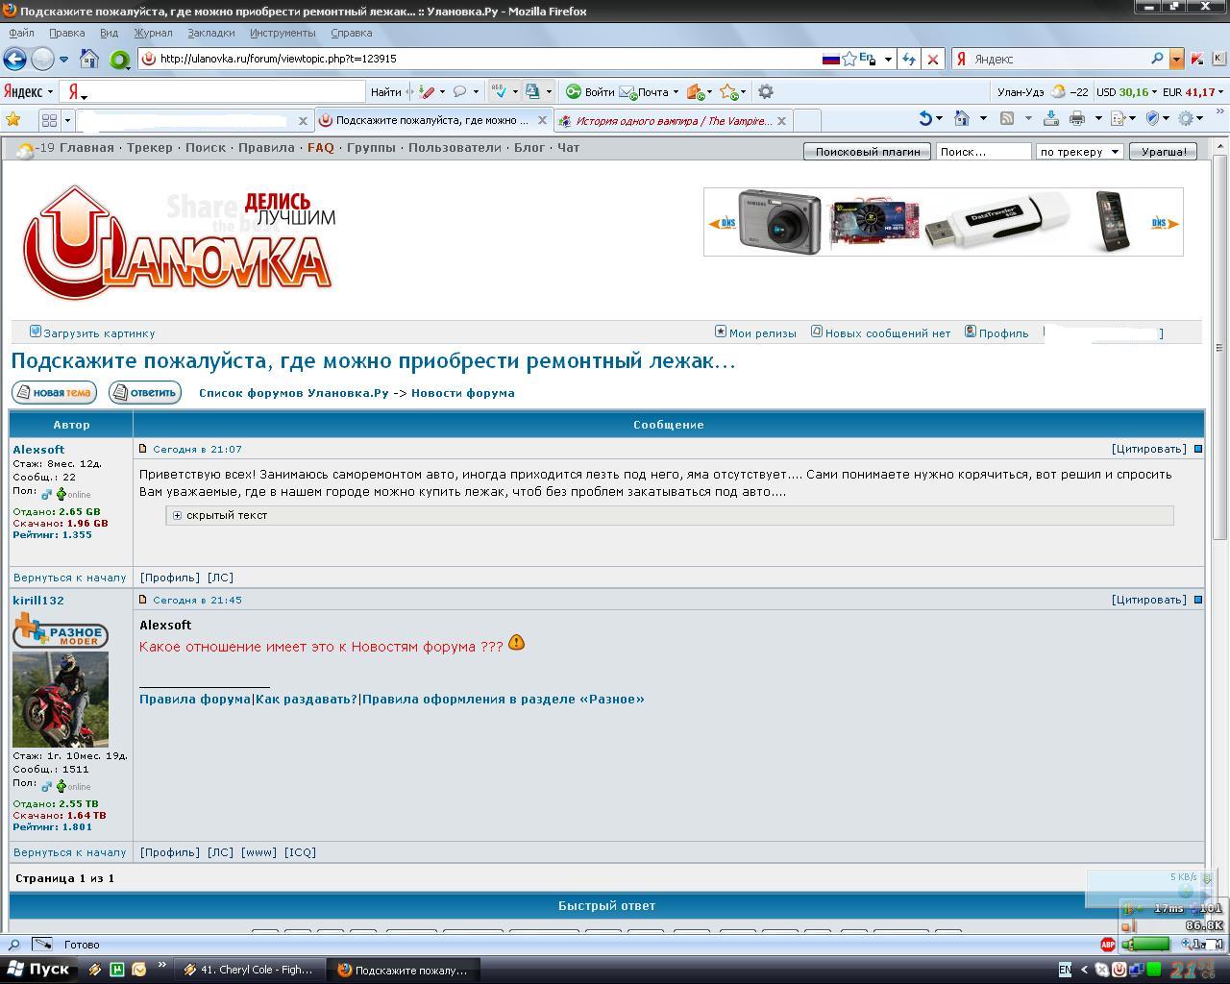1230x984 pixels.
Task: Open the address bar URL history dropdown
Action: coord(888,59)
